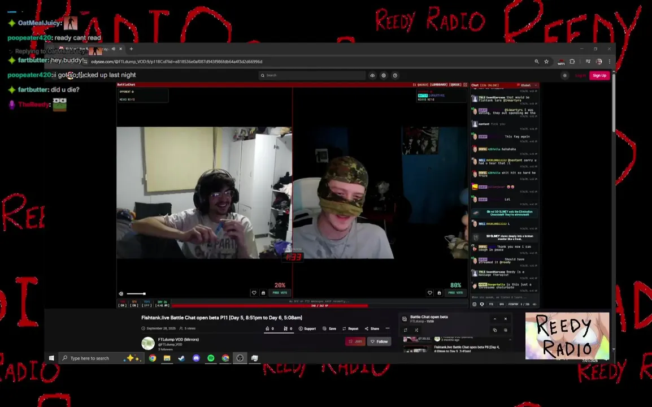Click the lock icon beside left FREE VOTE
Image resolution: width=652 pixels, height=407 pixels.
[263, 293]
